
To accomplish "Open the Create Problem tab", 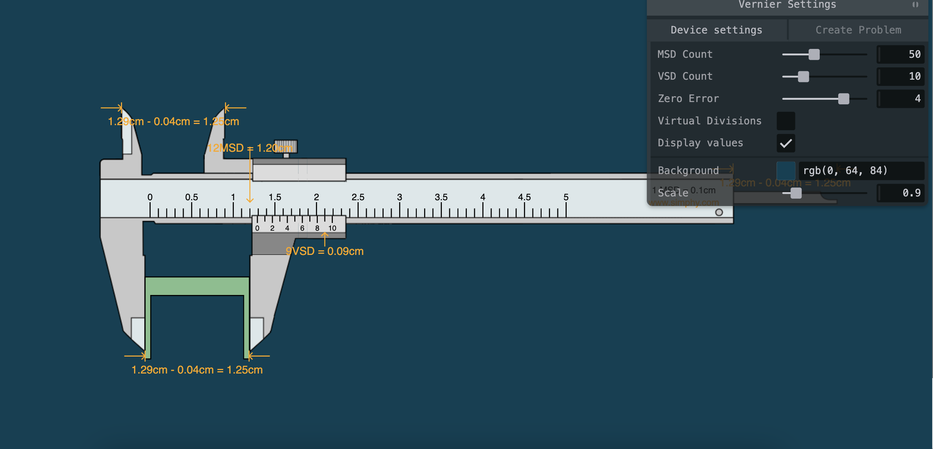I will pos(858,30).
